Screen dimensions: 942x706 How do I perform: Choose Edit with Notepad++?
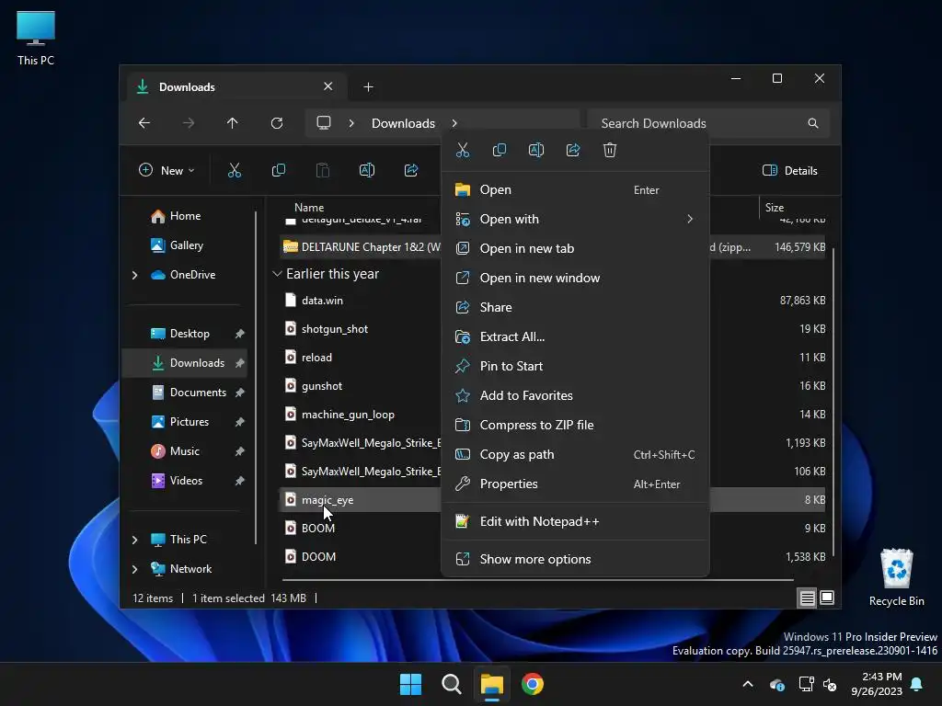(575, 522)
